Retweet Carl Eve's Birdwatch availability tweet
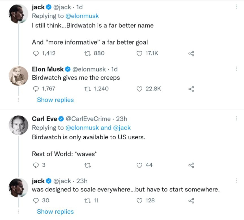The image size is (244, 220). click(88, 165)
